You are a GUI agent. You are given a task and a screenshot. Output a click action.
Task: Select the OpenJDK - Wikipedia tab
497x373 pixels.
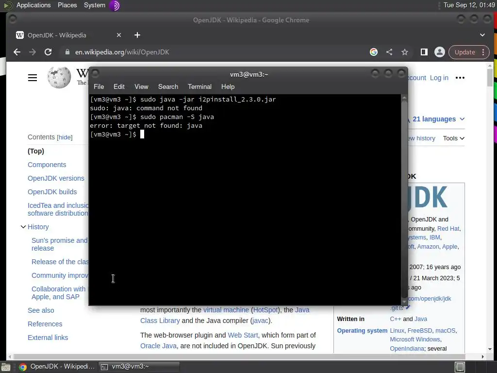69,35
